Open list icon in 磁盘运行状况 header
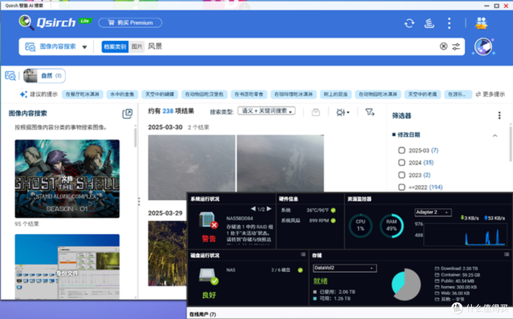The width and height of the screenshot is (513, 319). [303, 254]
